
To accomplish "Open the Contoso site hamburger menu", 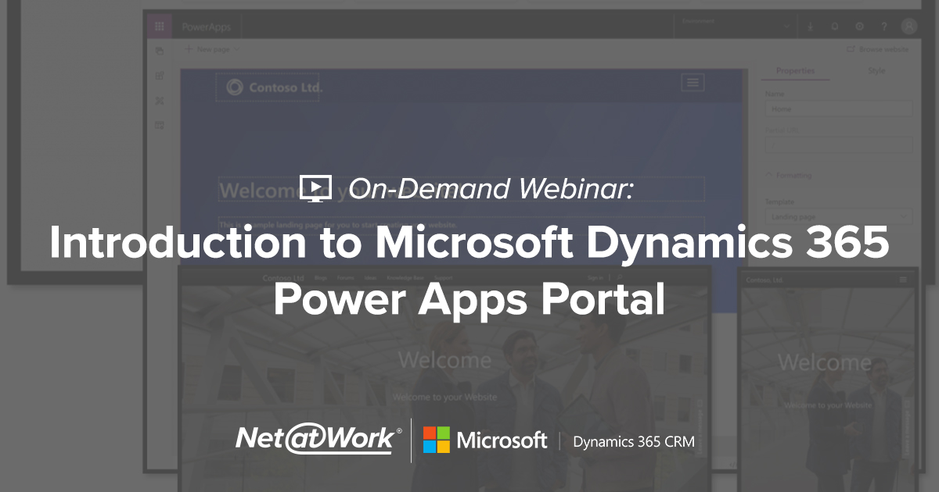I will point(693,82).
